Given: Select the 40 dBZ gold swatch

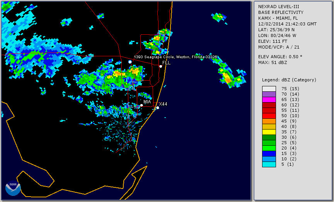Looking at the screenshot, I should tap(269, 126).
